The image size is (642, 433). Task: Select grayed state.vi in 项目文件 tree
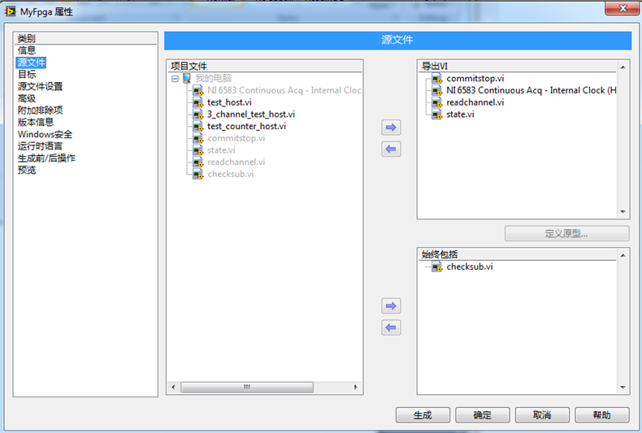[x=221, y=150]
